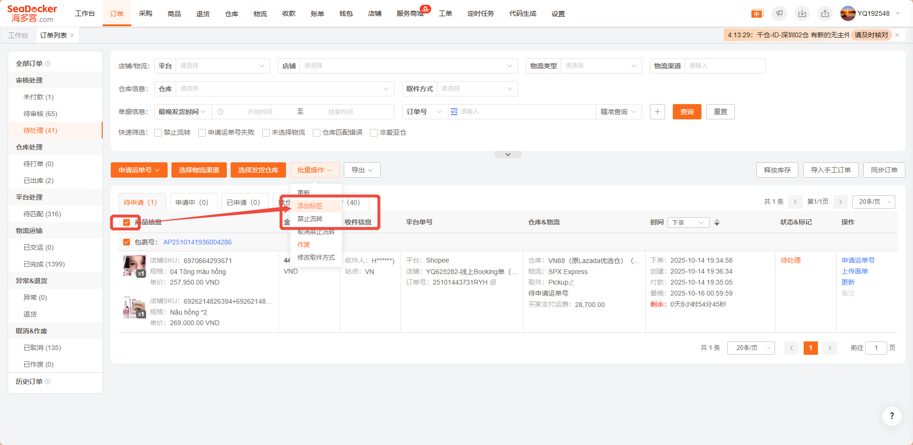
Task: Open the 平台 platform dropdown
Action: coord(221,66)
